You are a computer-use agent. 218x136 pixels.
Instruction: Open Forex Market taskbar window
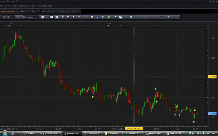pos(154,134)
